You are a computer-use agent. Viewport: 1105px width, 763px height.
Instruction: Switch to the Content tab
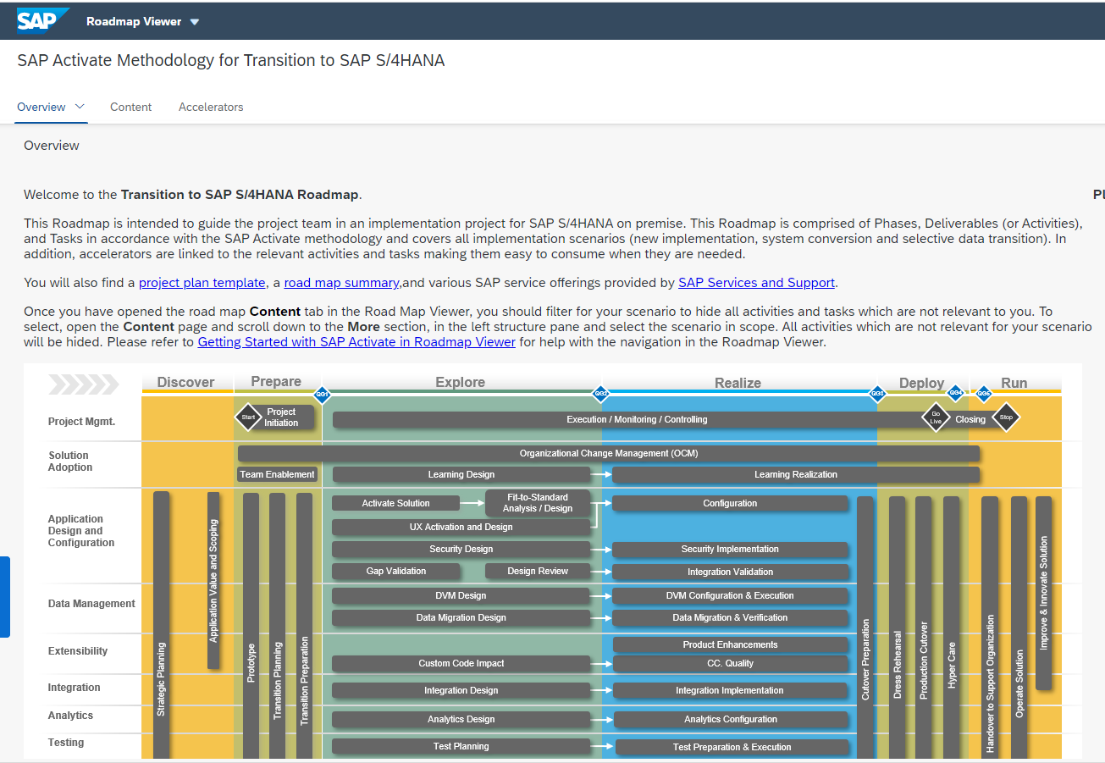[x=130, y=107]
